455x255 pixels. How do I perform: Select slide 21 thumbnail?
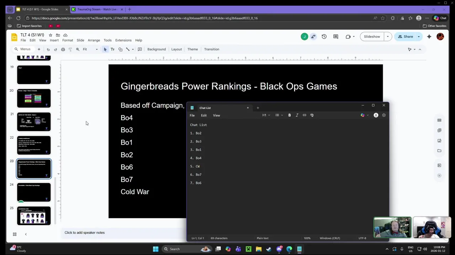pos(34,121)
